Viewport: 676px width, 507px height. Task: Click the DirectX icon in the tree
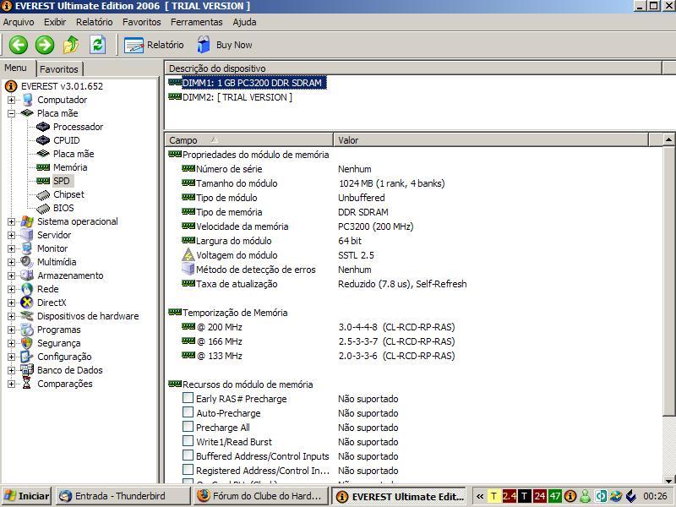pyautogui.click(x=27, y=303)
